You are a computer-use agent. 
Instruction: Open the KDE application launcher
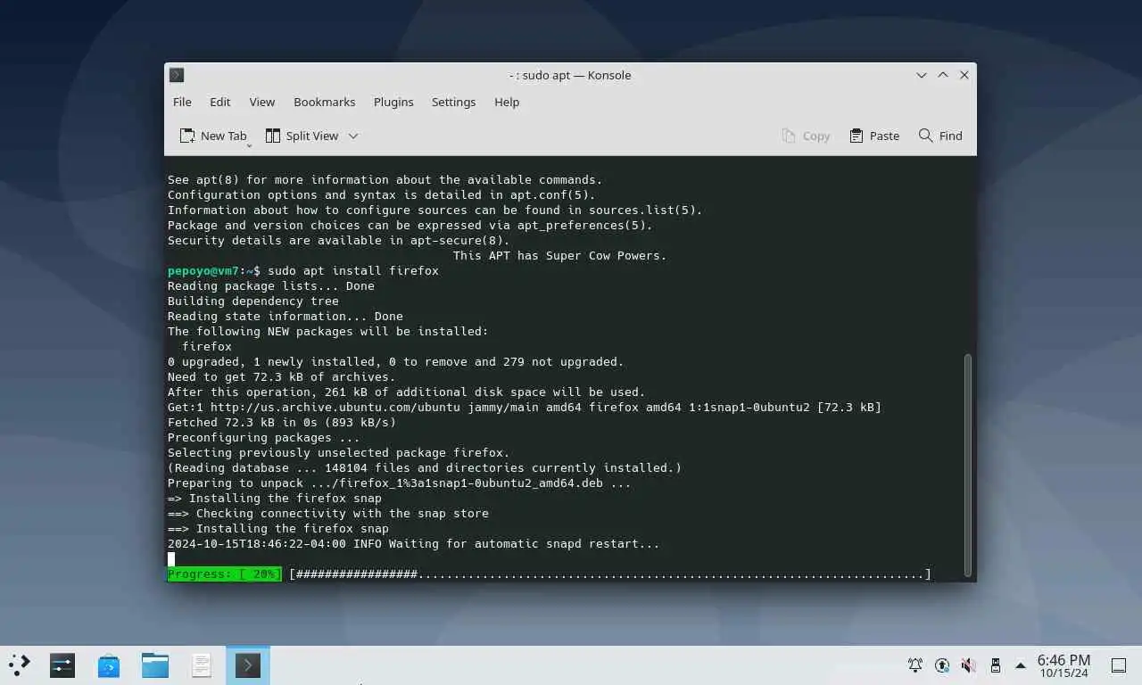coord(20,664)
